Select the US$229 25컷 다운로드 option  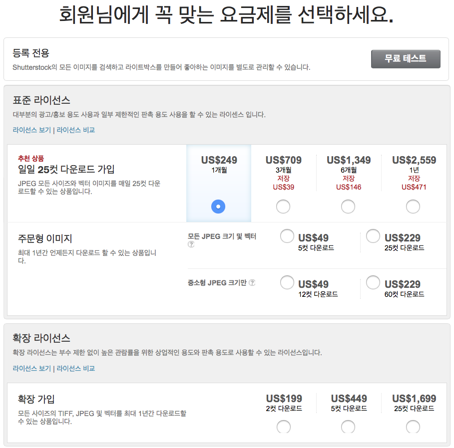tap(373, 236)
